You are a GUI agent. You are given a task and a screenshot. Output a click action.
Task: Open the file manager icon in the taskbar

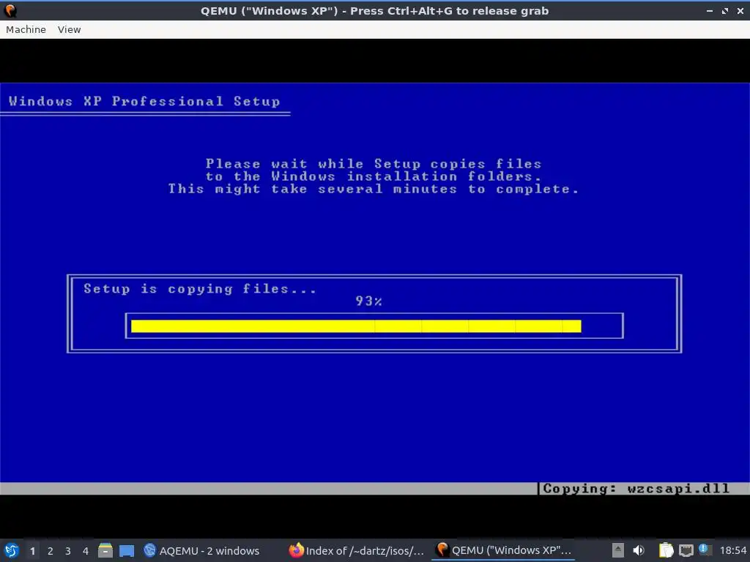click(105, 550)
